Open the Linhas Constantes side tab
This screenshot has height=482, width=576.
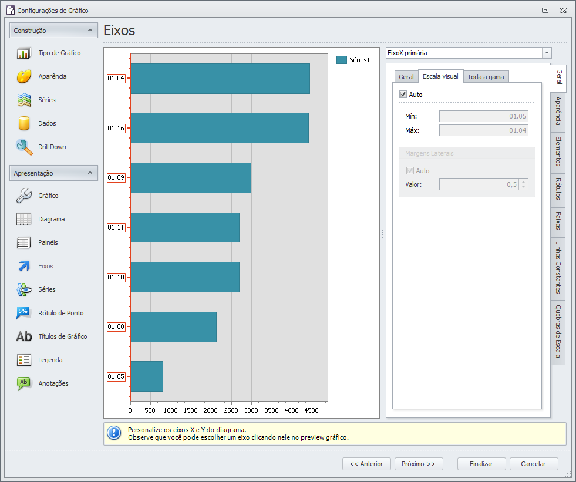click(x=558, y=268)
